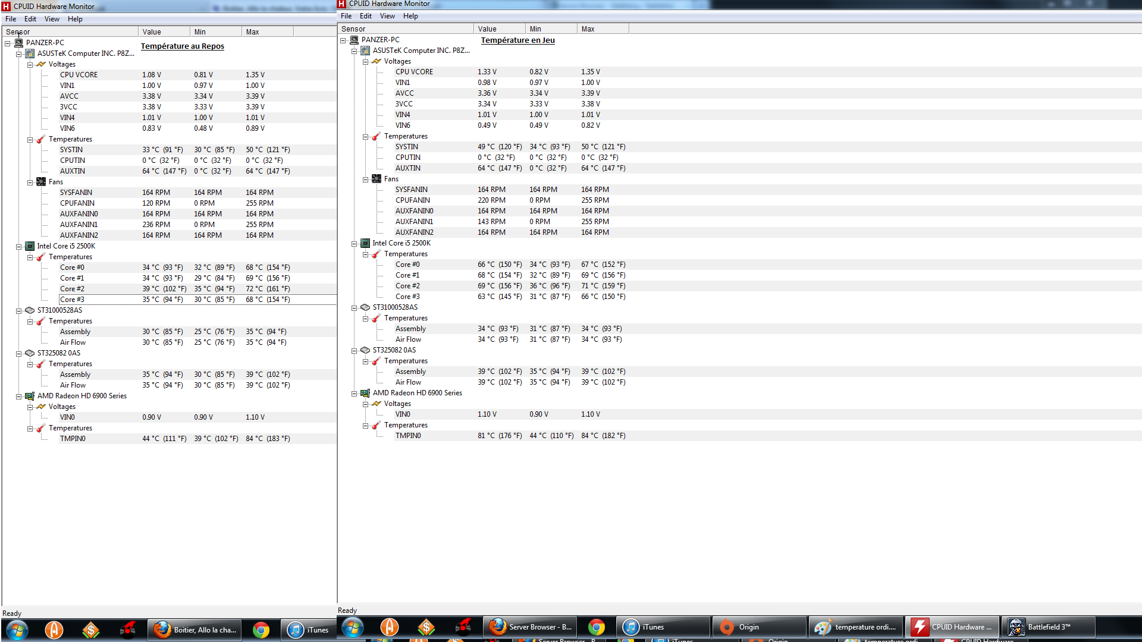
Task: Click the PANZER-PC computer icon in left window
Action: [18, 43]
